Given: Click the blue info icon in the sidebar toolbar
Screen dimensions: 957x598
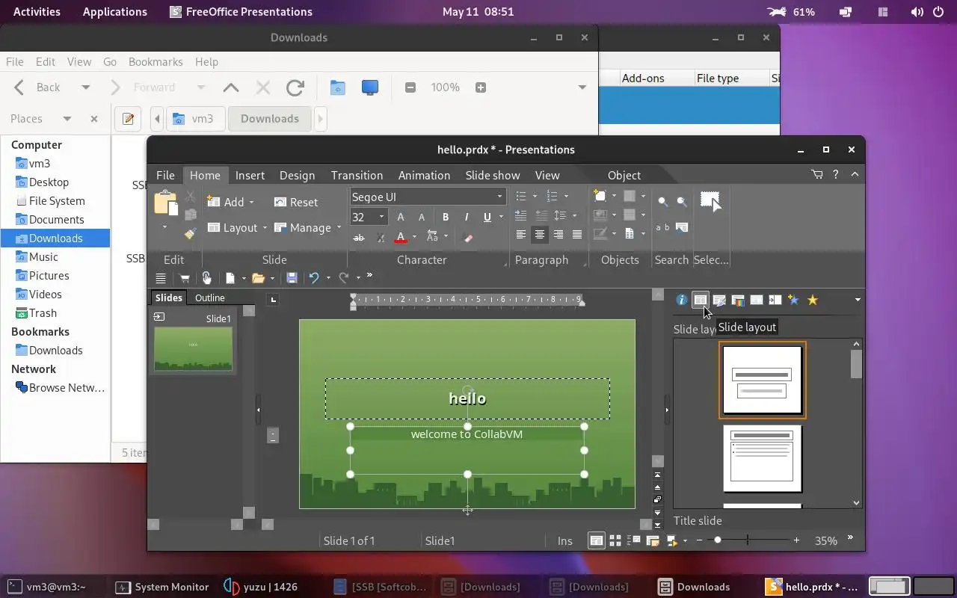Looking at the screenshot, I should (682, 300).
